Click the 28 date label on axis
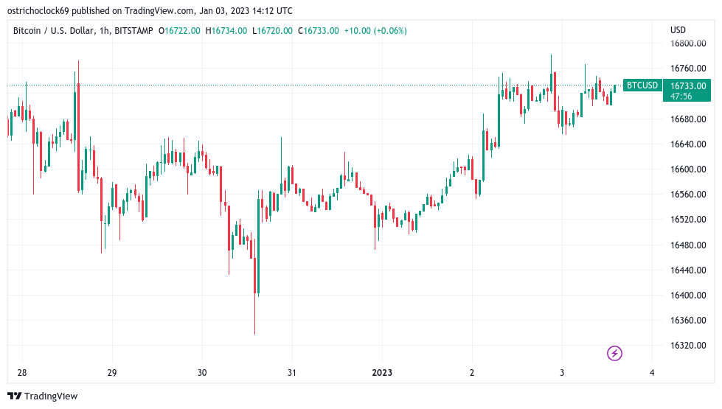 [22, 373]
